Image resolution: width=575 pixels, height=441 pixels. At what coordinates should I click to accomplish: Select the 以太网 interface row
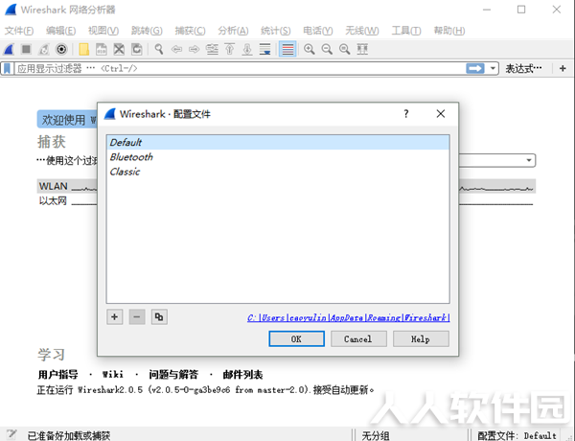pyautogui.click(x=286, y=201)
